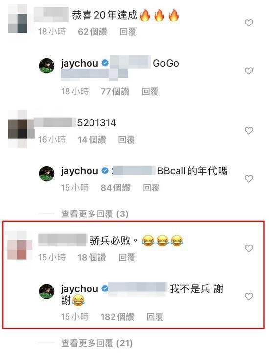Like the 恭喜20年達成 comment

coord(248,23)
